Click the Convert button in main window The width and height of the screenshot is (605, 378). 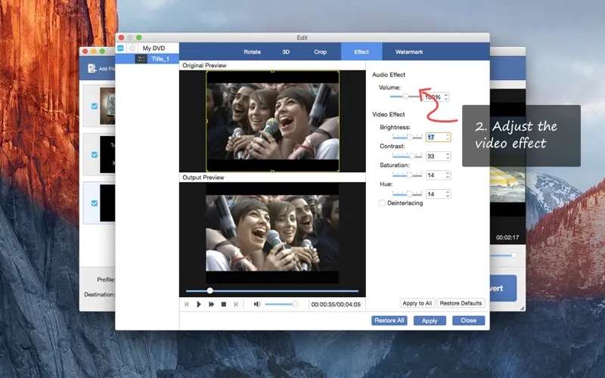pos(503,288)
